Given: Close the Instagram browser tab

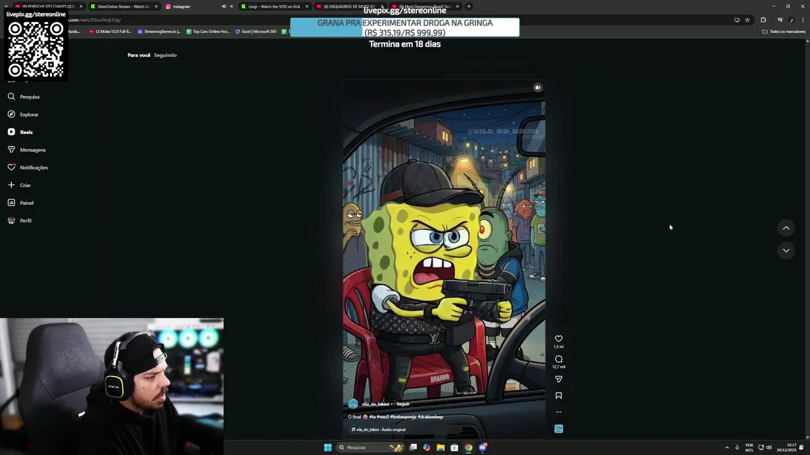Looking at the screenshot, I should click(x=231, y=6).
